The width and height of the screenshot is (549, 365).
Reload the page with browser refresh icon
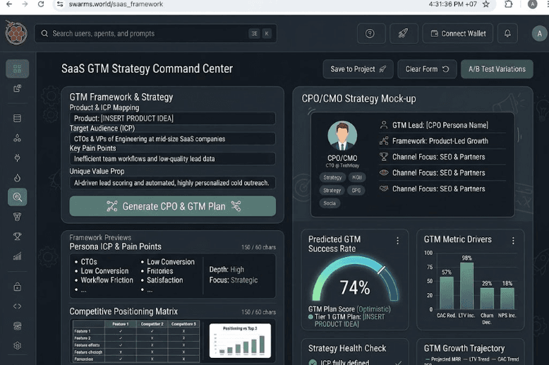(x=41, y=4)
